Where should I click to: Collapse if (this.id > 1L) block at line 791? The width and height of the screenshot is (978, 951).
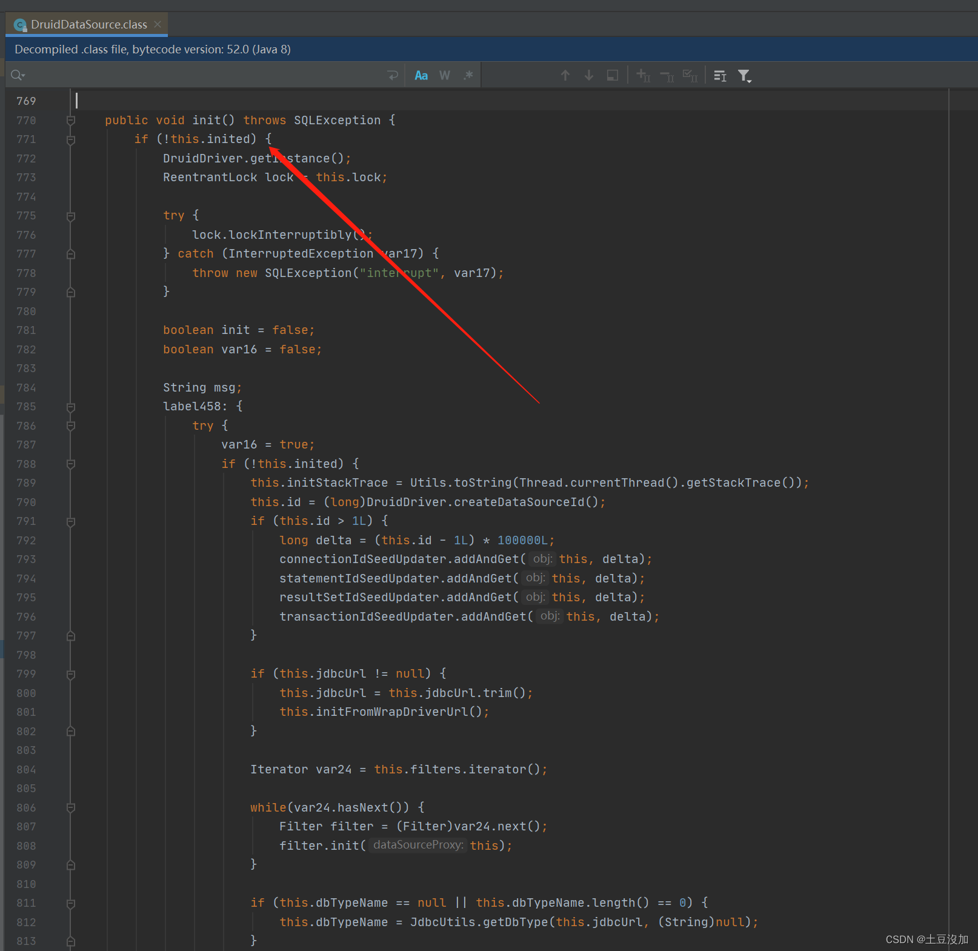(x=71, y=521)
